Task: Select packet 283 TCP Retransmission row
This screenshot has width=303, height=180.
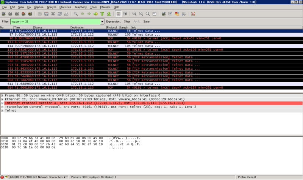Action: click(151, 57)
